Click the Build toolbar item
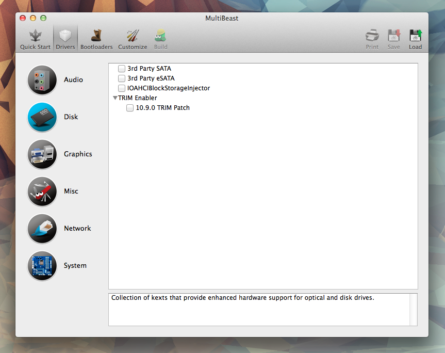The image size is (445, 353). (x=160, y=36)
